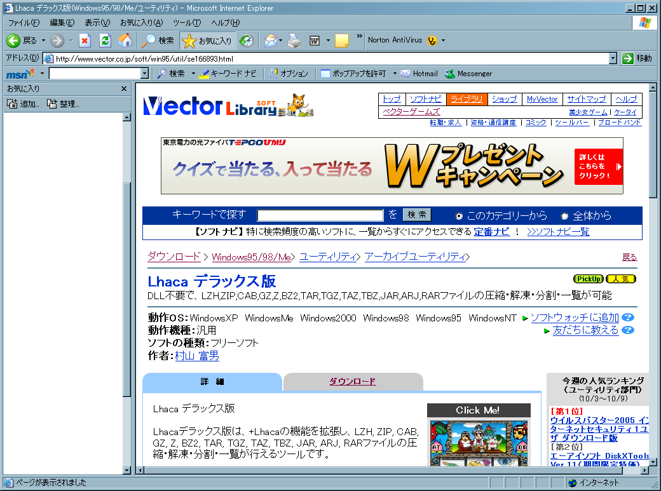Open the Edit (編集) menu

[x=62, y=23]
